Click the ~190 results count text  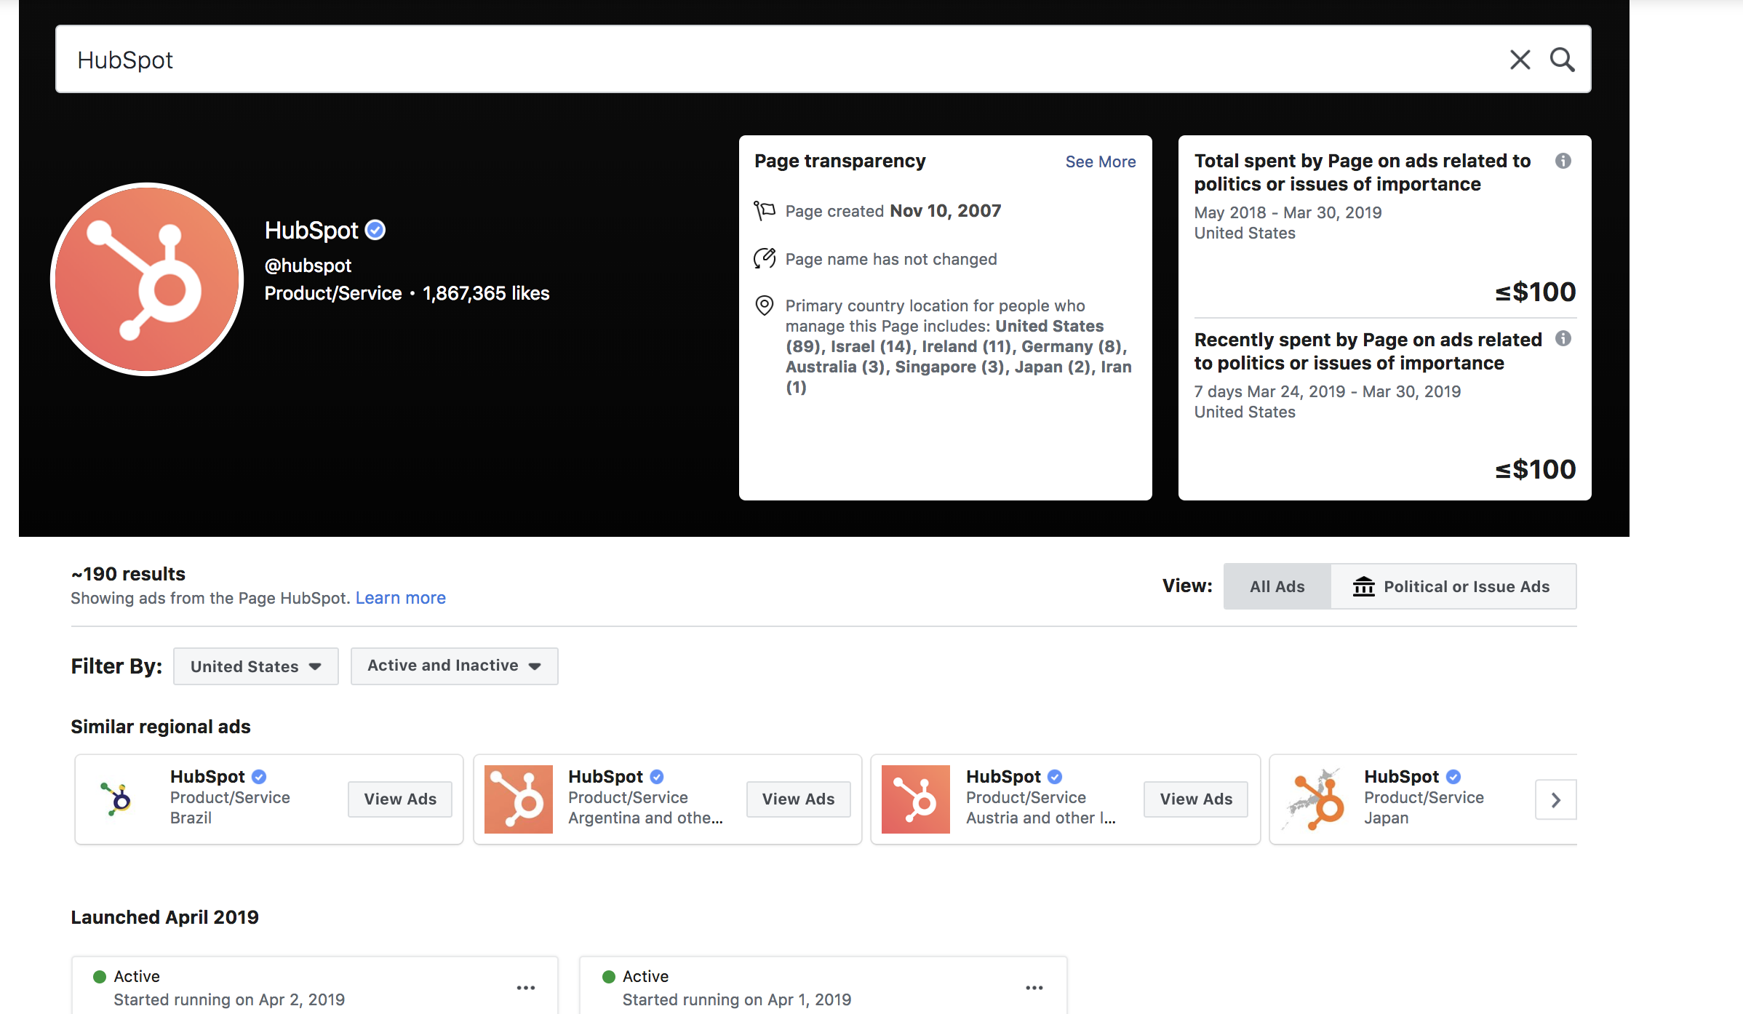point(128,574)
